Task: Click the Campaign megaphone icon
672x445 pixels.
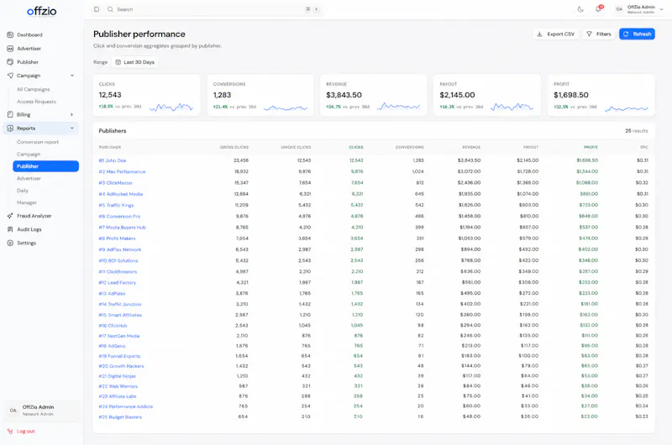Action: click(x=10, y=76)
